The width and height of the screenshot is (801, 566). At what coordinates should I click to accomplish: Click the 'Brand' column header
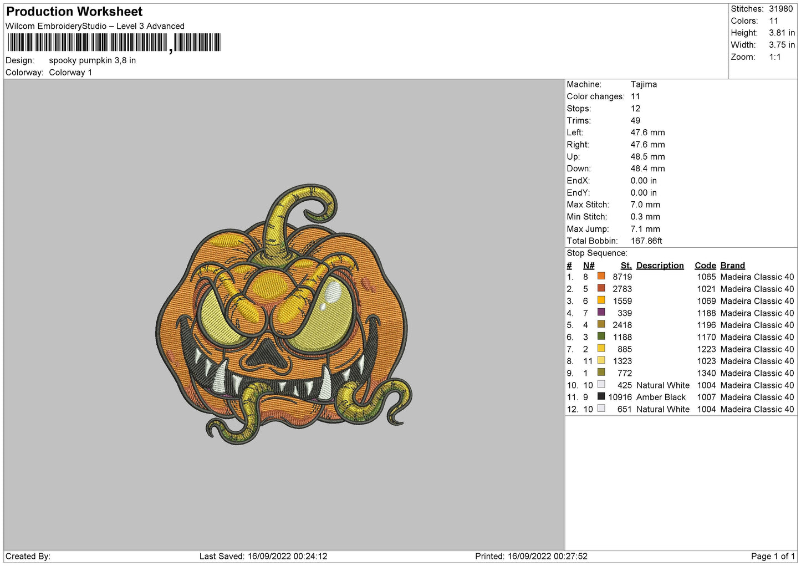(733, 266)
